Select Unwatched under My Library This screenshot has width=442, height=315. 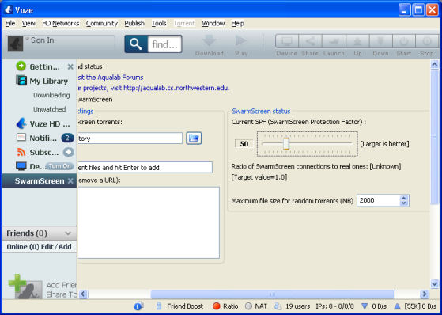tap(49, 109)
